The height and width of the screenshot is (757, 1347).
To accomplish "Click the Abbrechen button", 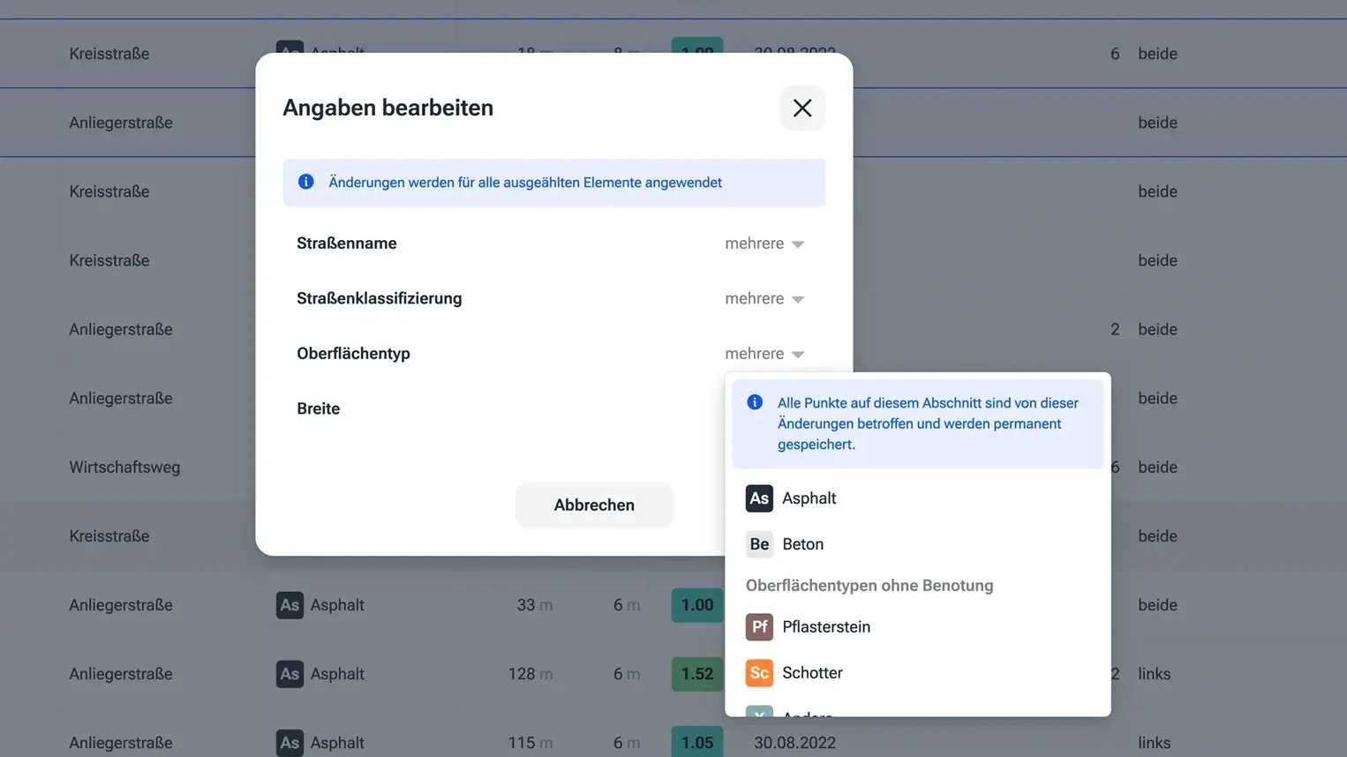I will pos(594,505).
